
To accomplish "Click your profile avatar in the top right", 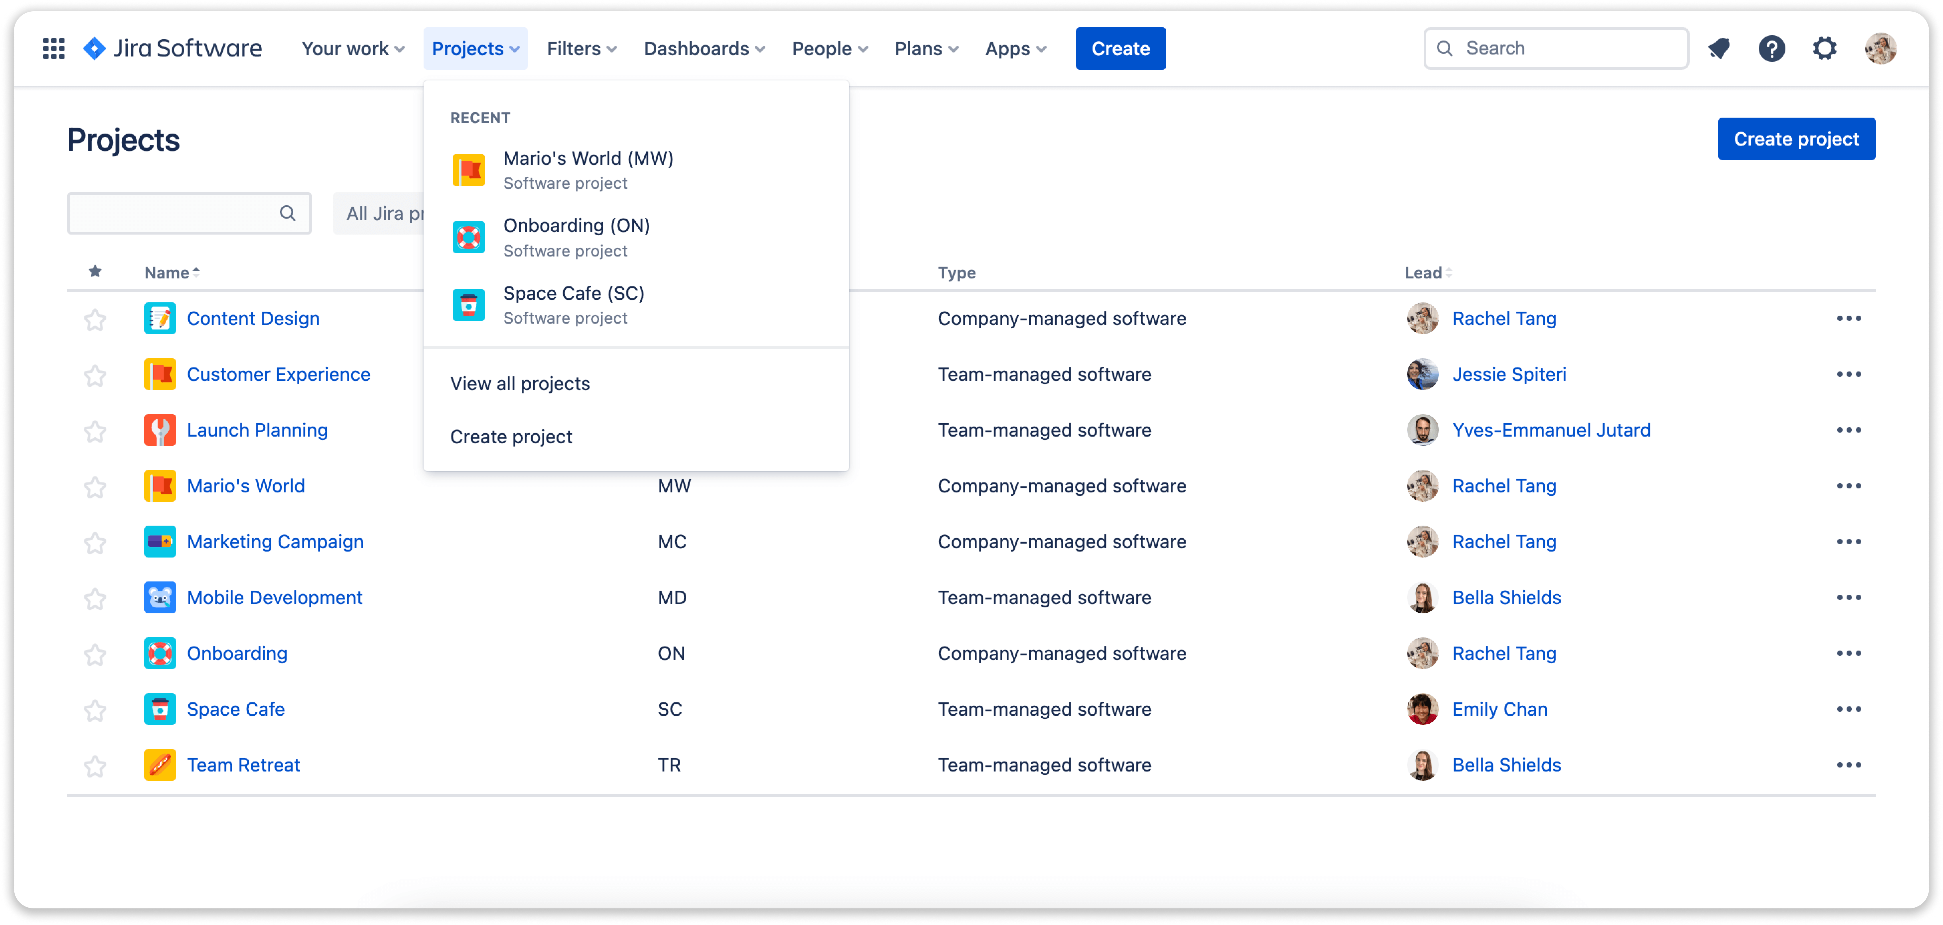I will point(1879,48).
